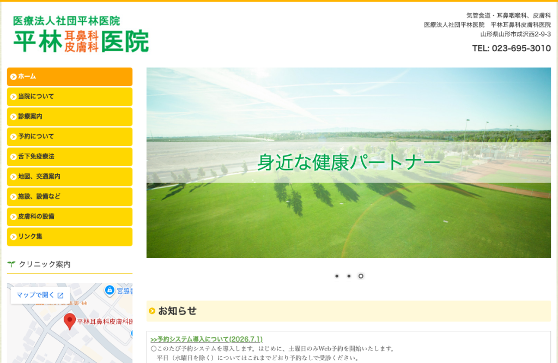
Task: Go to the 予約について page
Action: [x=70, y=137]
